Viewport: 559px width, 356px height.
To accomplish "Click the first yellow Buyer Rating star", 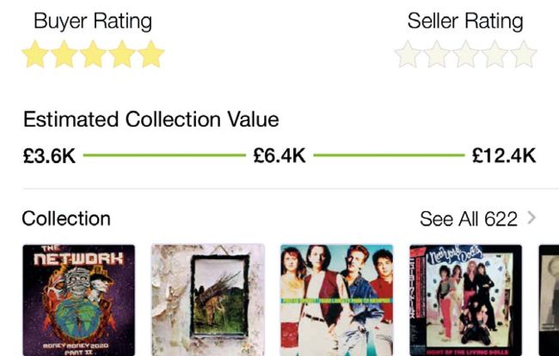I will point(35,56).
